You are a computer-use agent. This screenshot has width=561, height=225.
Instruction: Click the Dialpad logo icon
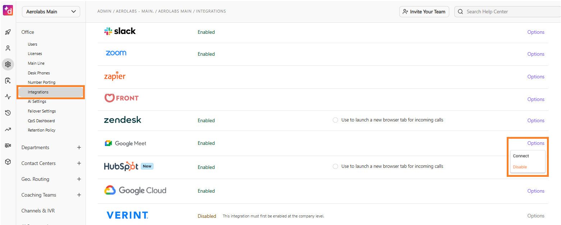[8, 10]
